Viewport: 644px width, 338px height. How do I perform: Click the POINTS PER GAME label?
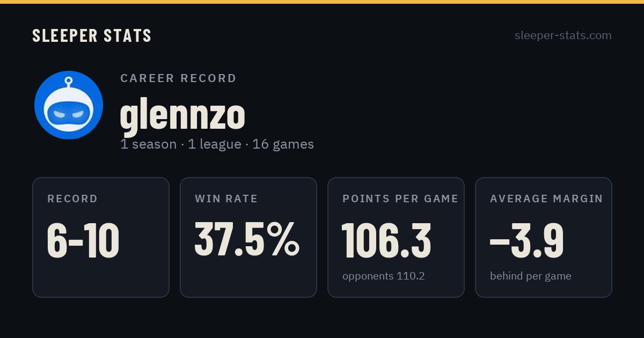click(400, 199)
